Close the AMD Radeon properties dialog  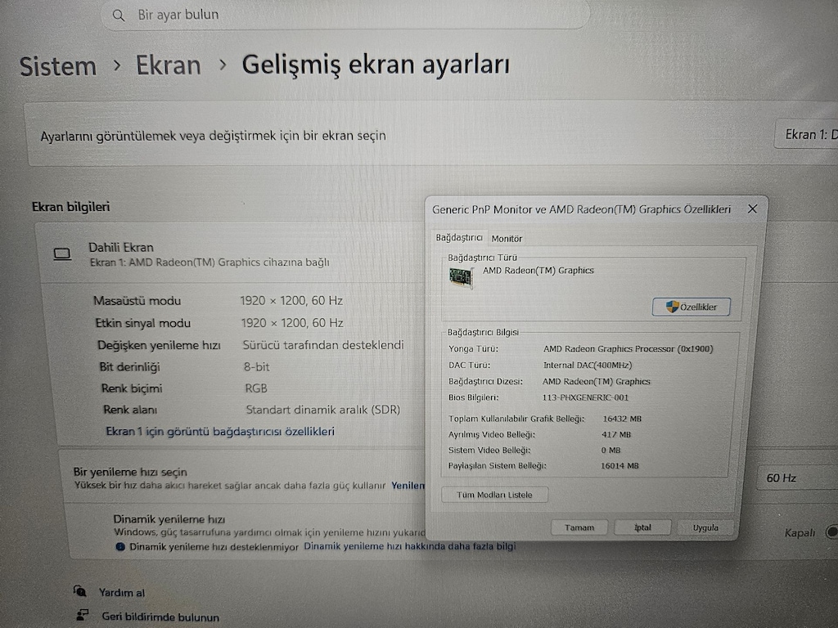(x=753, y=209)
